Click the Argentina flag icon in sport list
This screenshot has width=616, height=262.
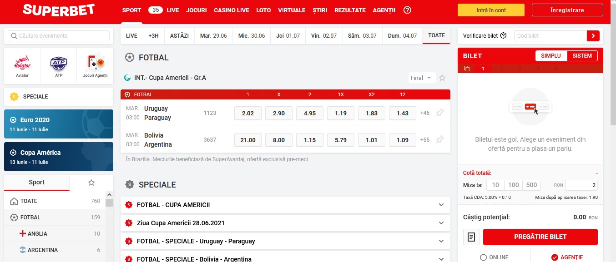point(22,250)
